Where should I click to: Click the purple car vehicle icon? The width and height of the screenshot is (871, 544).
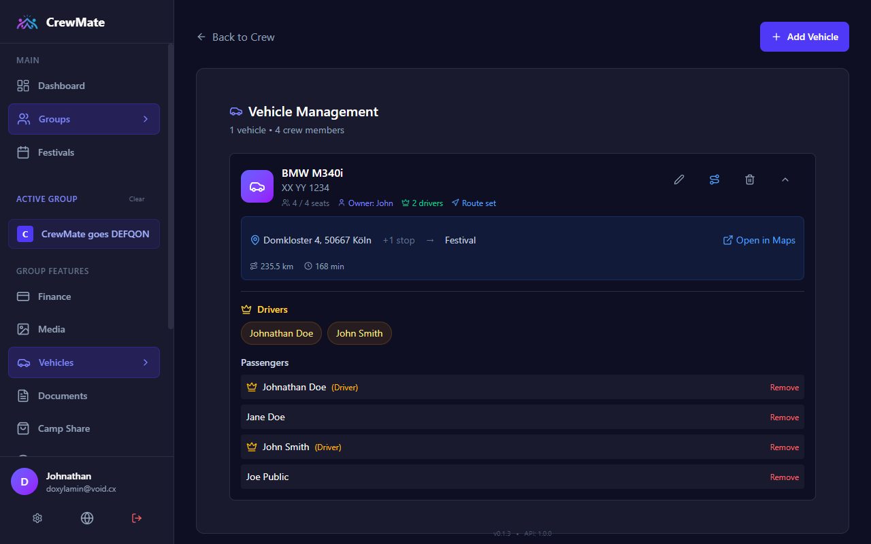tap(257, 186)
